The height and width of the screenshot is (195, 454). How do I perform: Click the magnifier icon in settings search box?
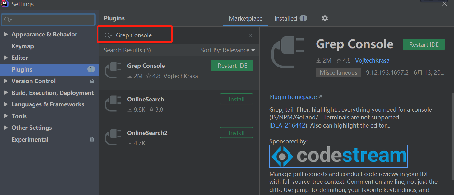(x=7, y=20)
